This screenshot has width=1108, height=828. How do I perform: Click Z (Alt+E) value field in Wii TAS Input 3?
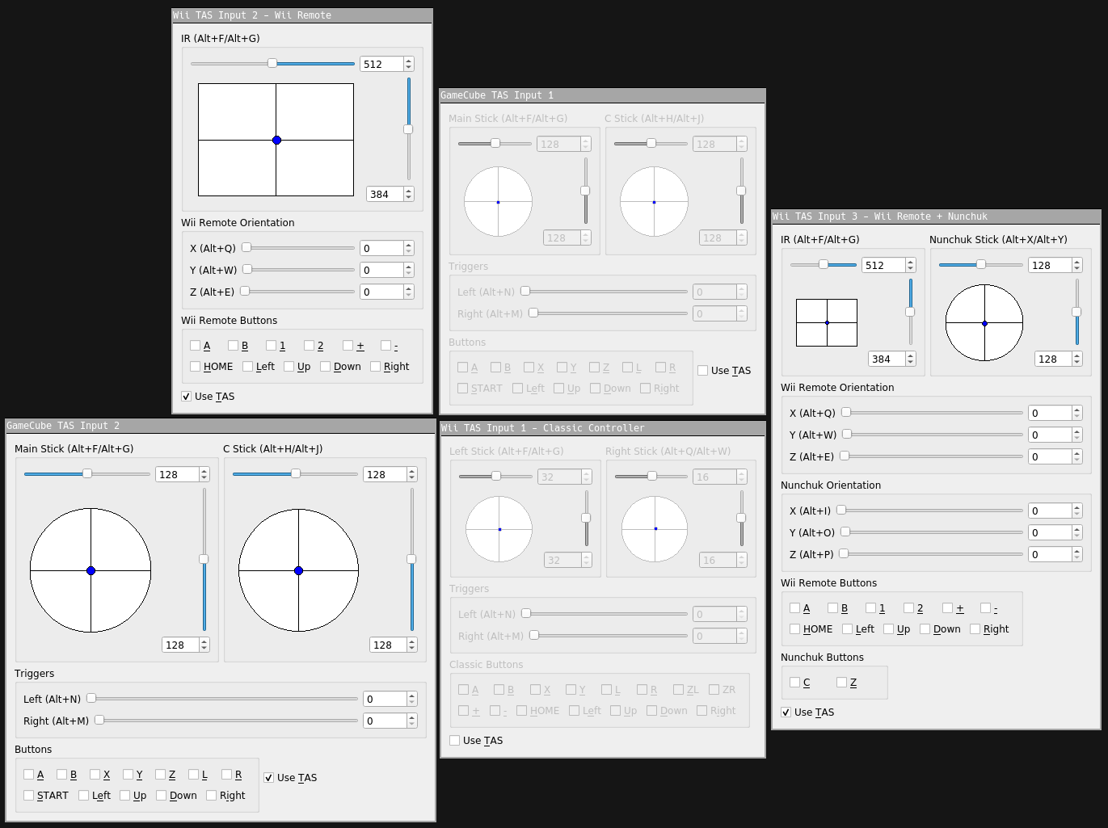1055,456
